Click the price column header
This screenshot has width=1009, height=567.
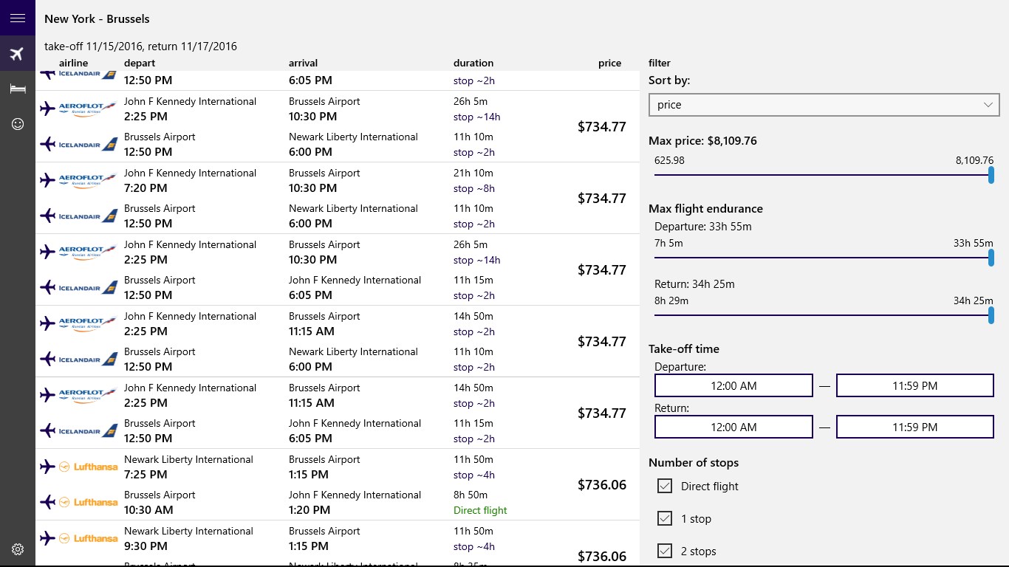click(609, 63)
